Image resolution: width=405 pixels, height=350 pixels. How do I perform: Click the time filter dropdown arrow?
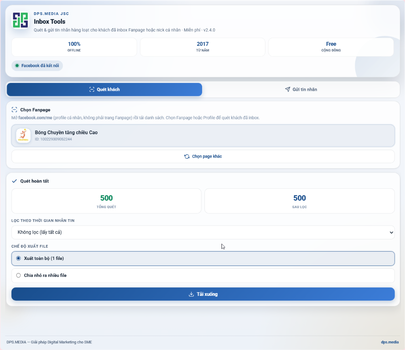coord(391,232)
